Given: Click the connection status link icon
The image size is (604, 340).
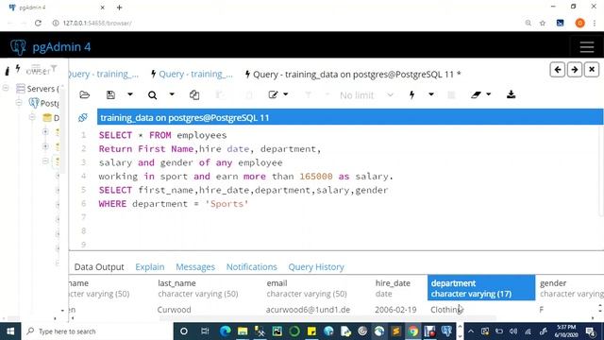Looking at the screenshot, I should [x=83, y=117].
